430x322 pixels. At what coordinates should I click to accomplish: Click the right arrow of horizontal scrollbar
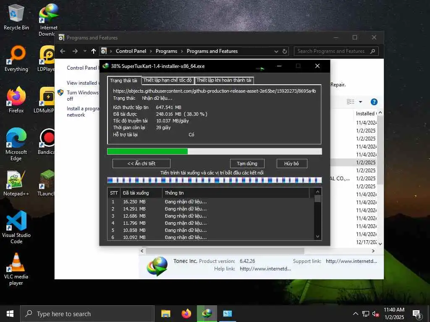(373, 251)
